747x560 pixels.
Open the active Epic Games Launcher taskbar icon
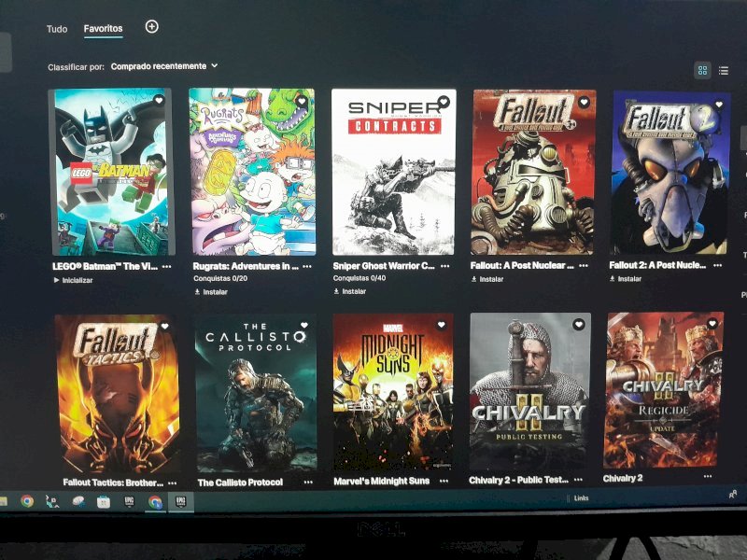click(x=180, y=502)
